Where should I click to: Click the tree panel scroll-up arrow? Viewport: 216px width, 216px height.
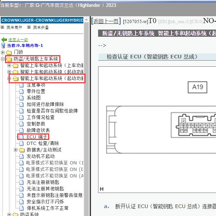tap(86, 20)
